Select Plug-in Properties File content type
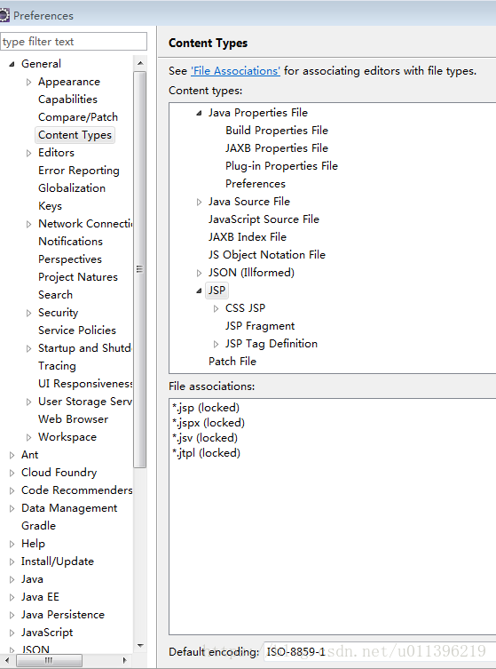This screenshot has height=669, width=496. pyautogui.click(x=281, y=166)
